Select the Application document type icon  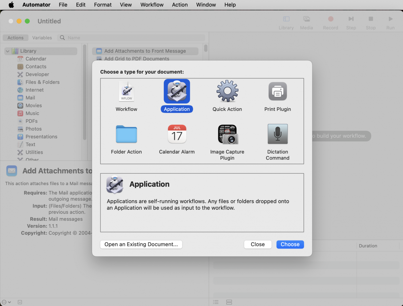(177, 91)
